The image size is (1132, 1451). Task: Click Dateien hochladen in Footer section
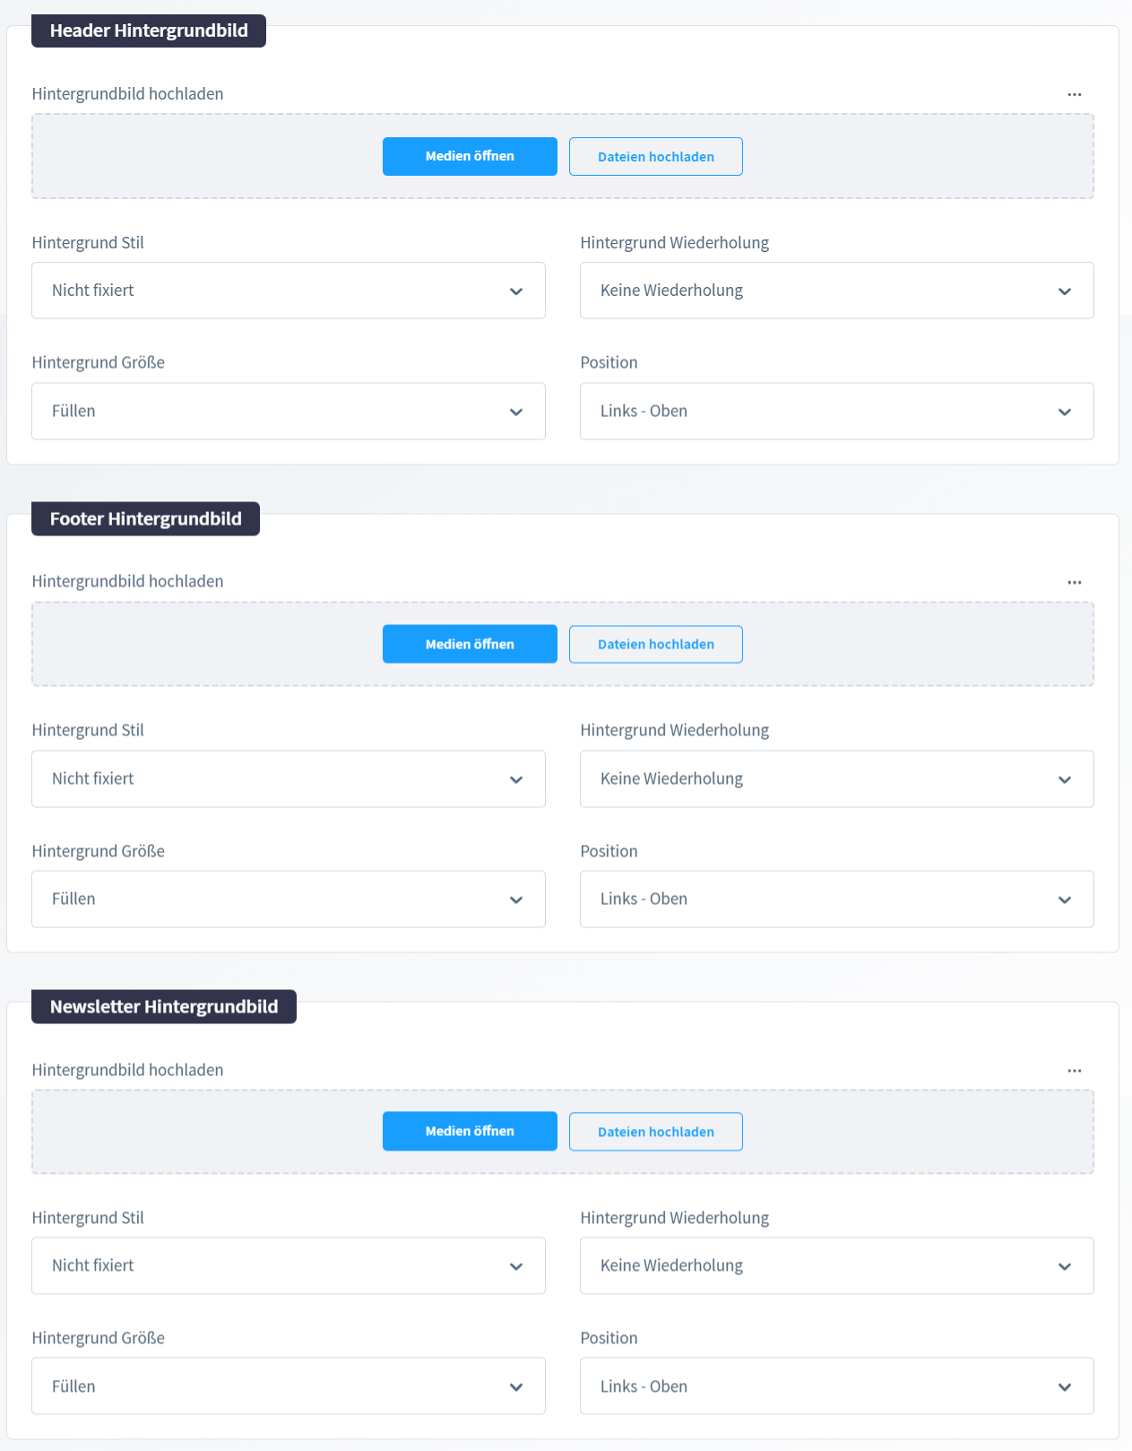pyautogui.click(x=655, y=644)
